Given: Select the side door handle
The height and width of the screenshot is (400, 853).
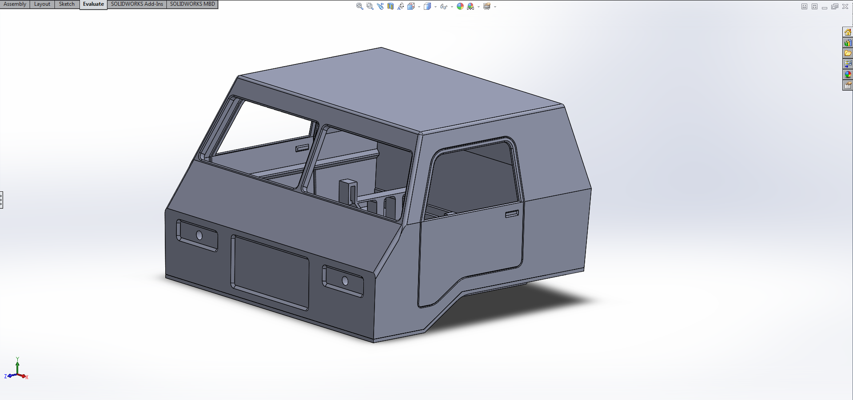Looking at the screenshot, I should [512, 214].
